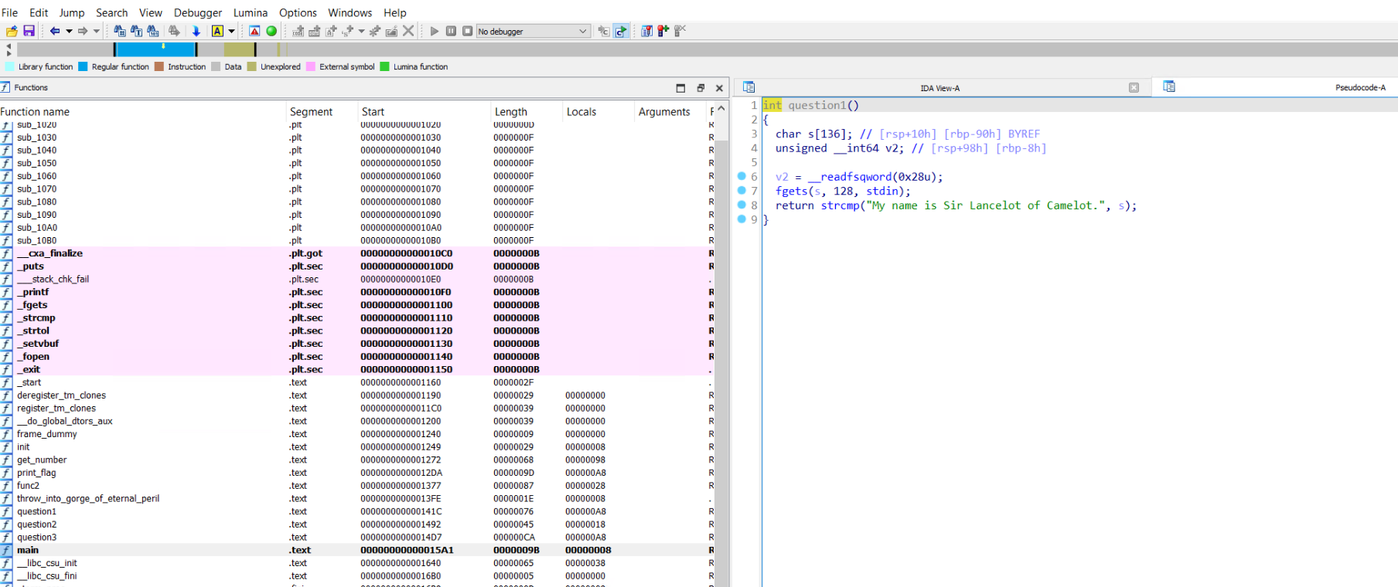Click the open file folder icon
The image size is (1398, 587).
tap(12, 31)
